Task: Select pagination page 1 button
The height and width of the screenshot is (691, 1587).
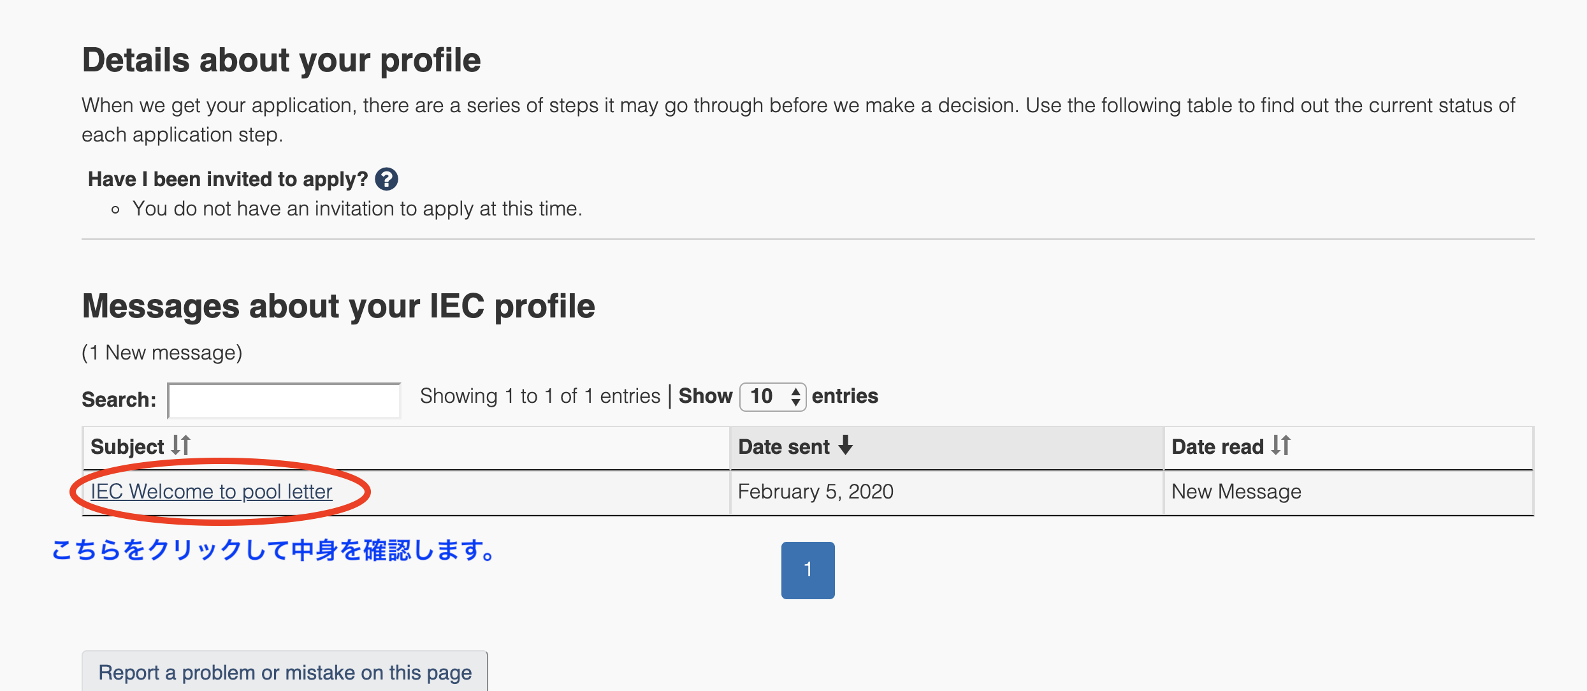Action: point(808,570)
